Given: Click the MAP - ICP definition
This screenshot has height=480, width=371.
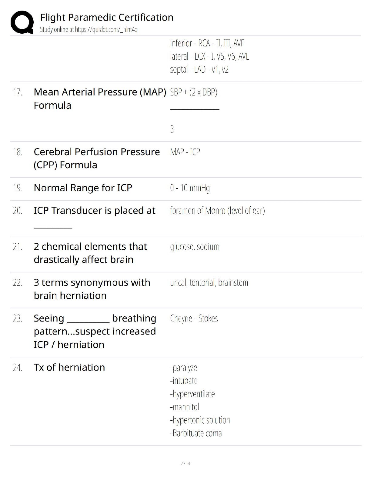Looking at the screenshot, I should click(x=185, y=152).
